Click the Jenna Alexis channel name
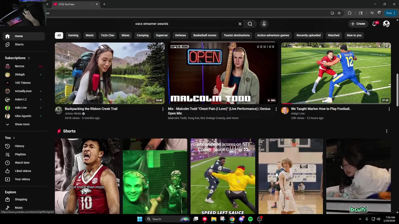399x224 pixels. click(x=73, y=114)
